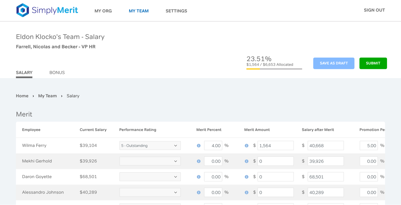Click Daron Goyette's Merit Percent info icon
The image size is (401, 205).
(199, 177)
